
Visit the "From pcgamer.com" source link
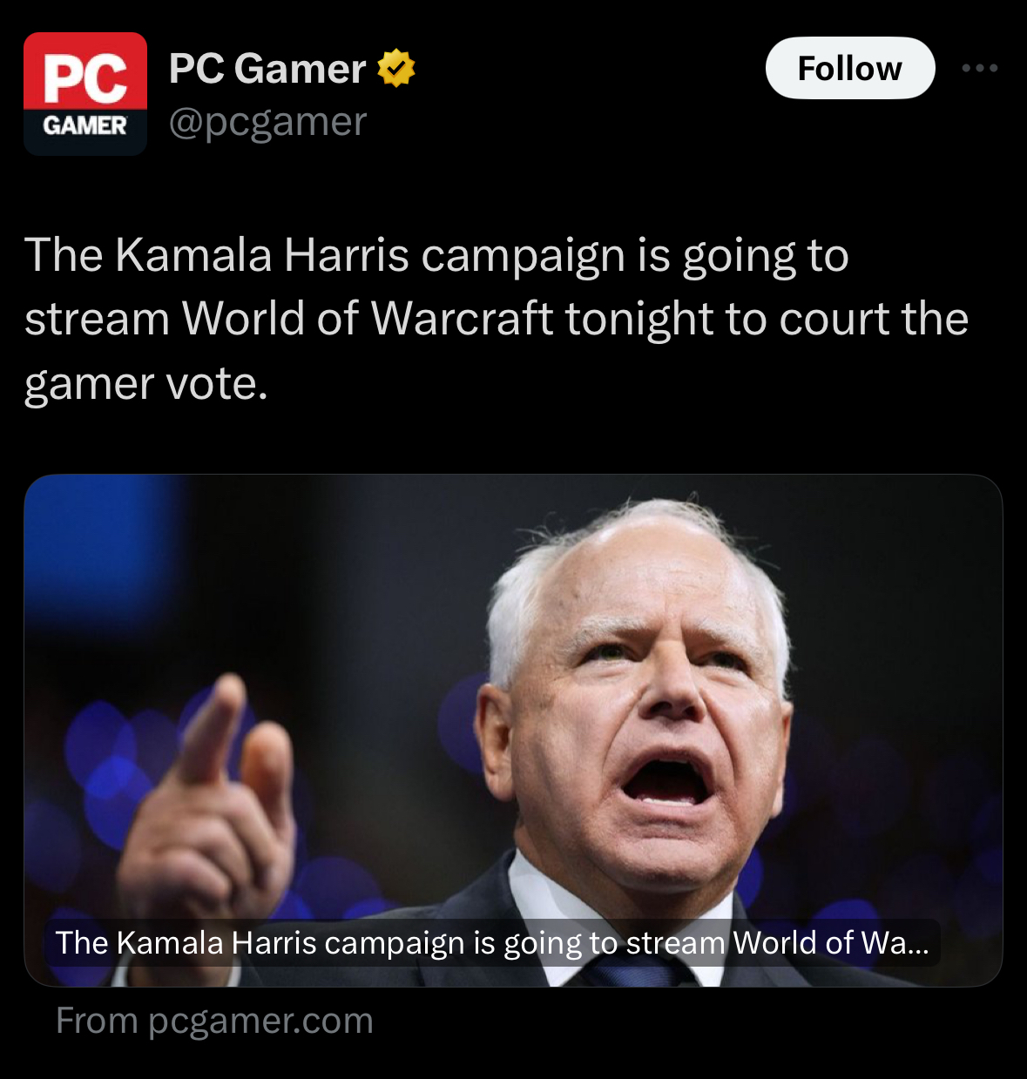[214, 1021]
